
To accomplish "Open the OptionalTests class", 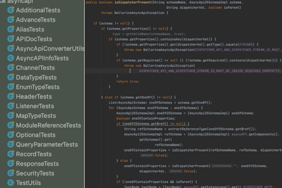I will coord(36,135).
